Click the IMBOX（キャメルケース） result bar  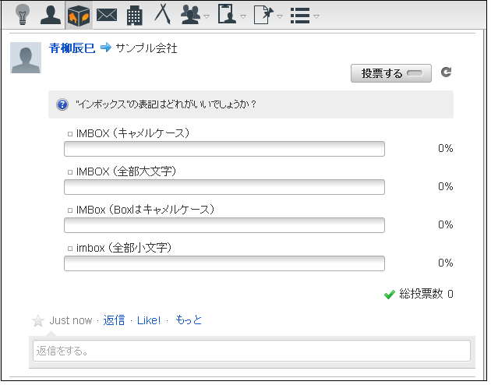(224, 149)
